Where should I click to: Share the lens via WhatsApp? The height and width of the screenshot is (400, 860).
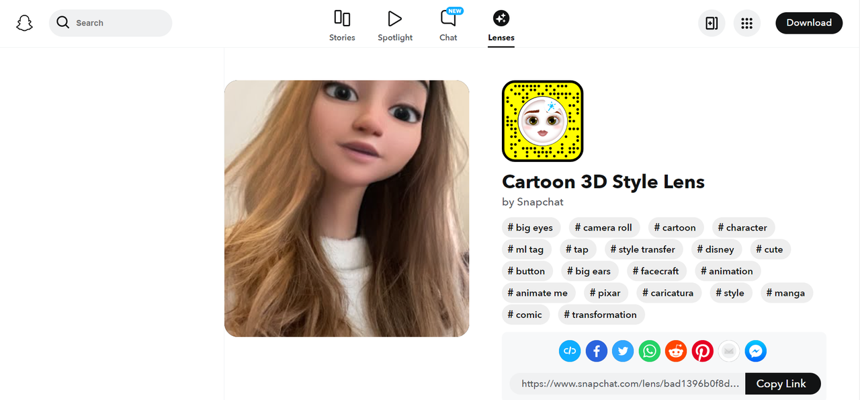650,351
